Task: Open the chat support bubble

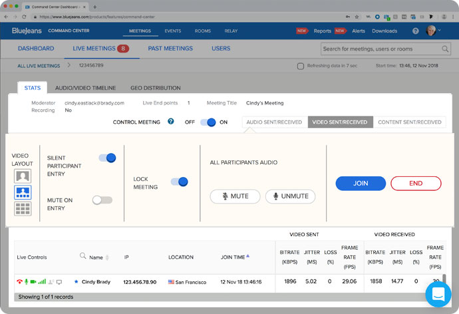Action: tap(438, 294)
